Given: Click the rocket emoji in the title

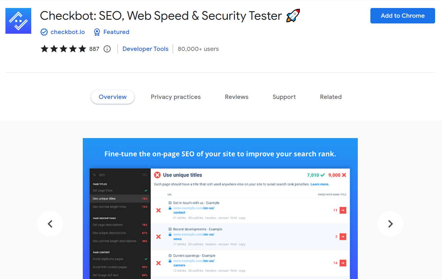Looking at the screenshot, I should (x=293, y=16).
